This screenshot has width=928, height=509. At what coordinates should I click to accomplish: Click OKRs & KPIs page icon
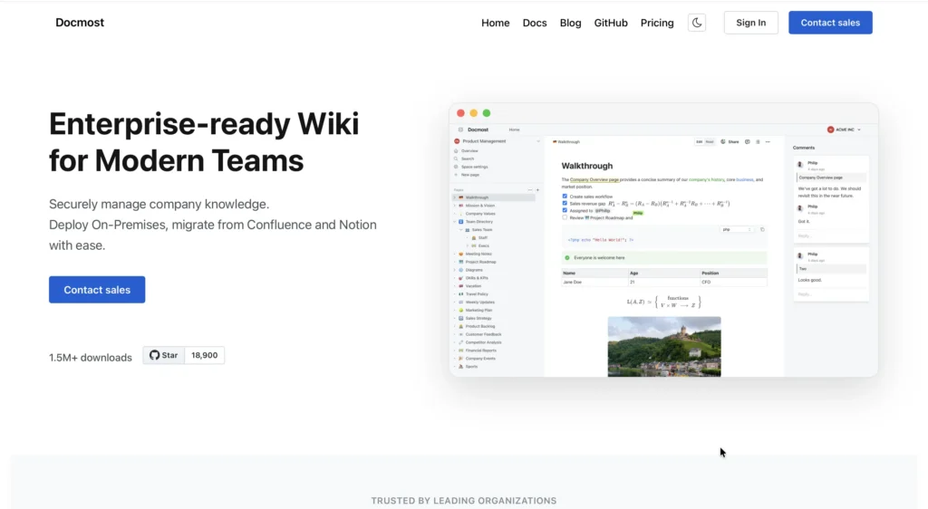click(x=461, y=278)
